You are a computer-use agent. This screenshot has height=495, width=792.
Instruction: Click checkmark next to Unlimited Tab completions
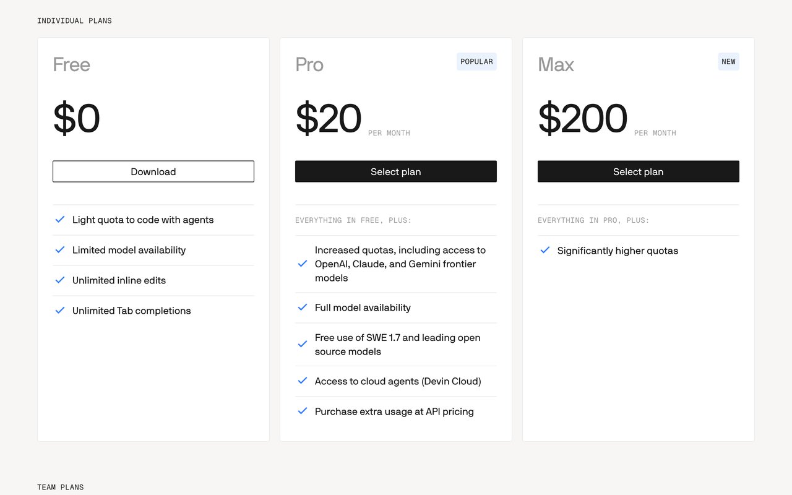pos(60,311)
